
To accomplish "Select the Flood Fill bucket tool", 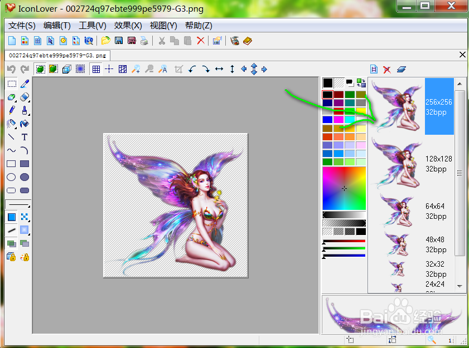I will tap(25, 124).
